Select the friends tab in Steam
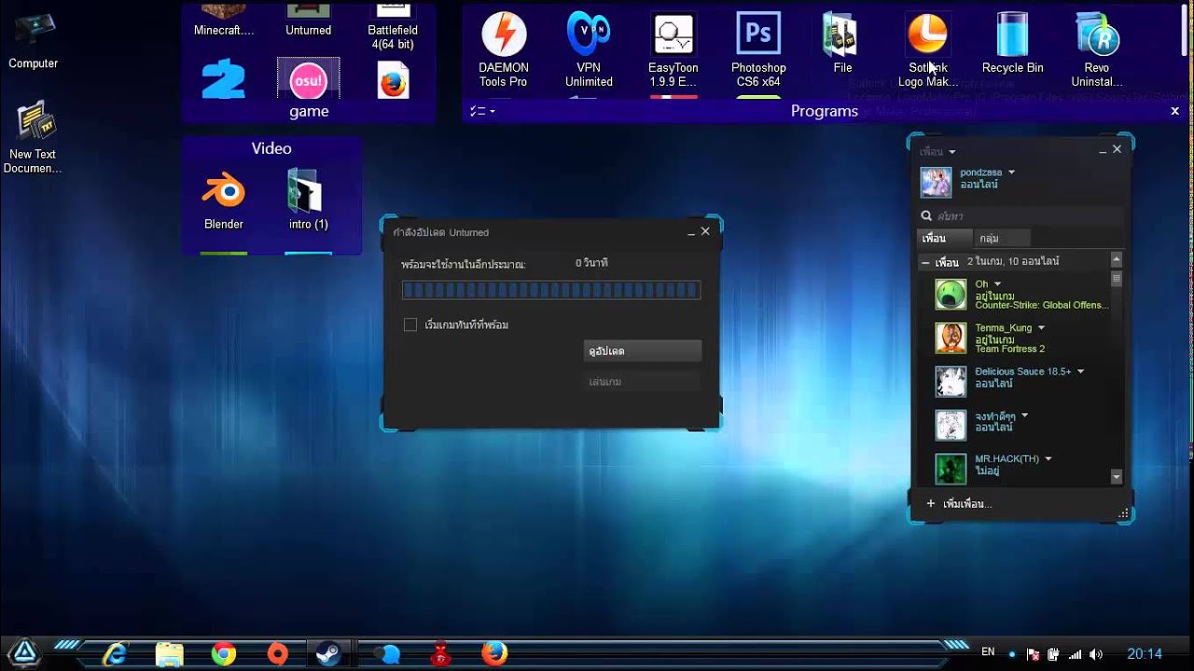The height and width of the screenshot is (671, 1194). coord(934,239)
